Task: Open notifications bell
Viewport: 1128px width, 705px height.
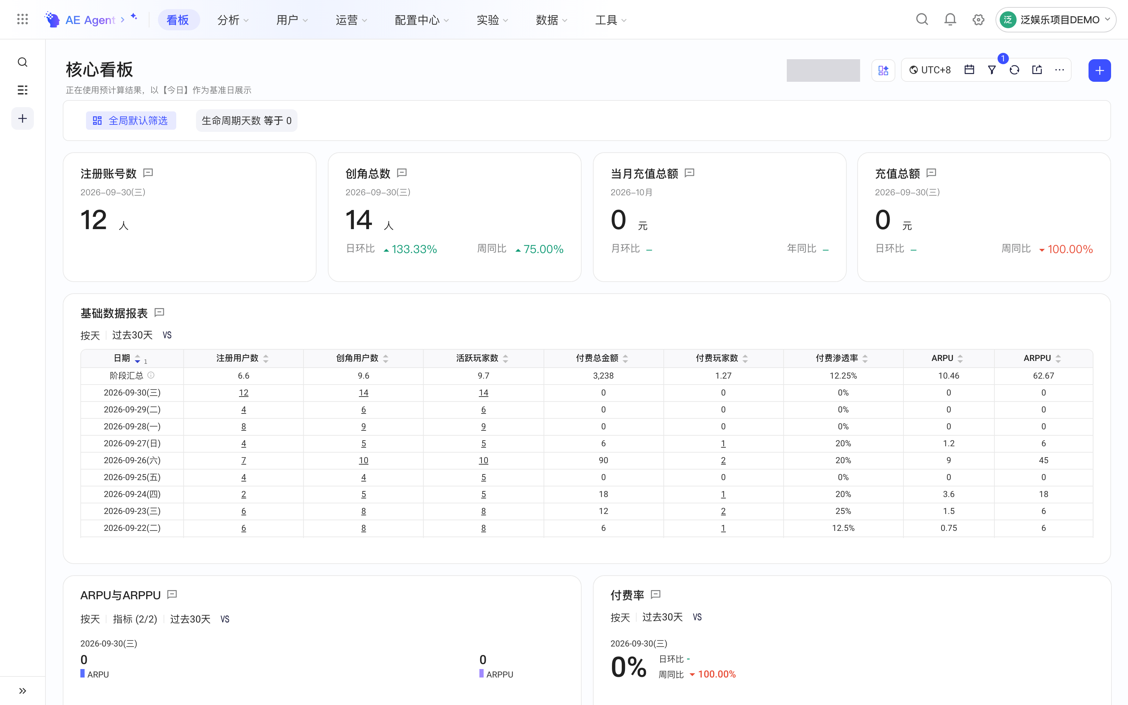Action: (950, 20)
